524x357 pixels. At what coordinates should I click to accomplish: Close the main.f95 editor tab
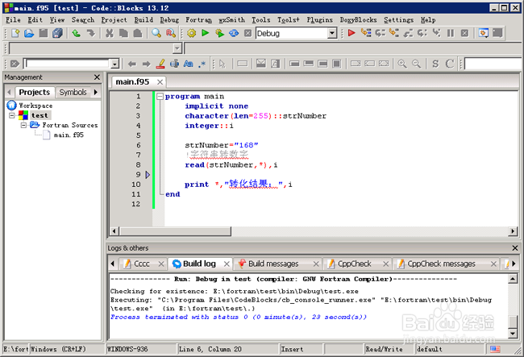click(160, 82)
